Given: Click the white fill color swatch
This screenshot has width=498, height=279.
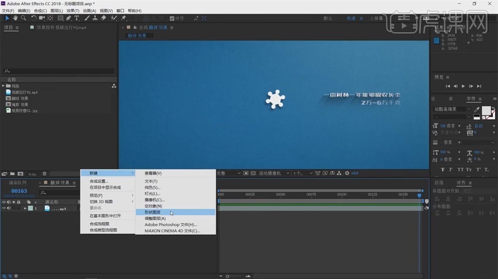Looking at the screenshot, I should click(x=487, y=110).
